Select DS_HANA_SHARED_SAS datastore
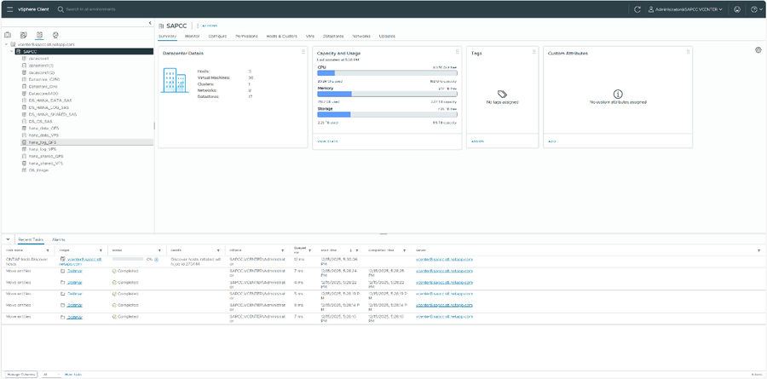 point(52,114)
